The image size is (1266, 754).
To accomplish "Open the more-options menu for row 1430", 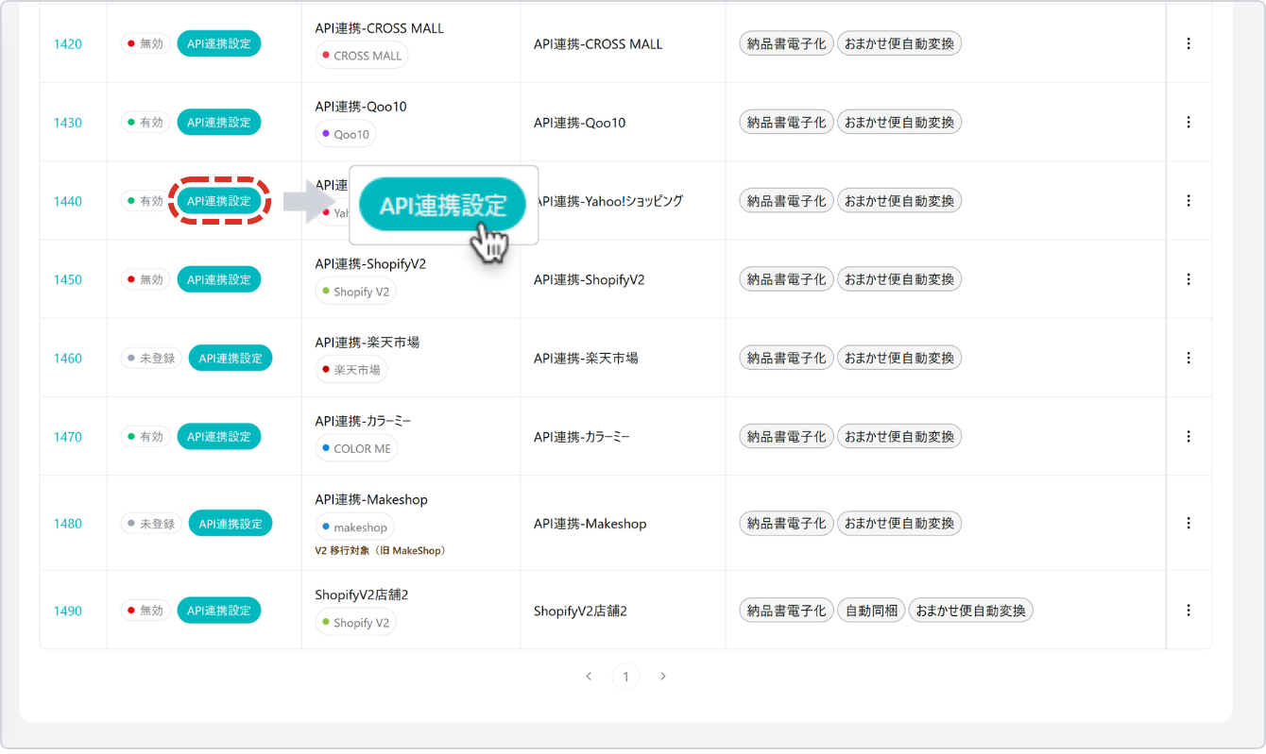I will (x=1189, y=122).
